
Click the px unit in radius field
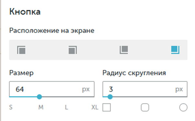coord(179,89)
